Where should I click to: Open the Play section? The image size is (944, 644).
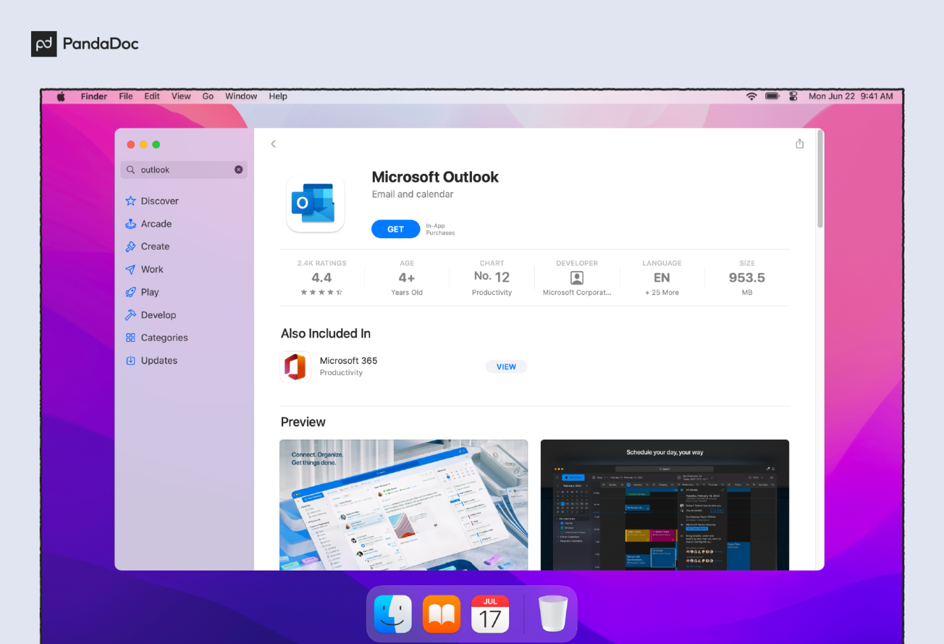(x=142, y=293)
